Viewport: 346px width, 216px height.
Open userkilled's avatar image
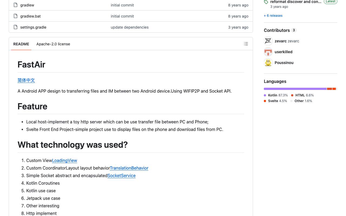[268, 52]
